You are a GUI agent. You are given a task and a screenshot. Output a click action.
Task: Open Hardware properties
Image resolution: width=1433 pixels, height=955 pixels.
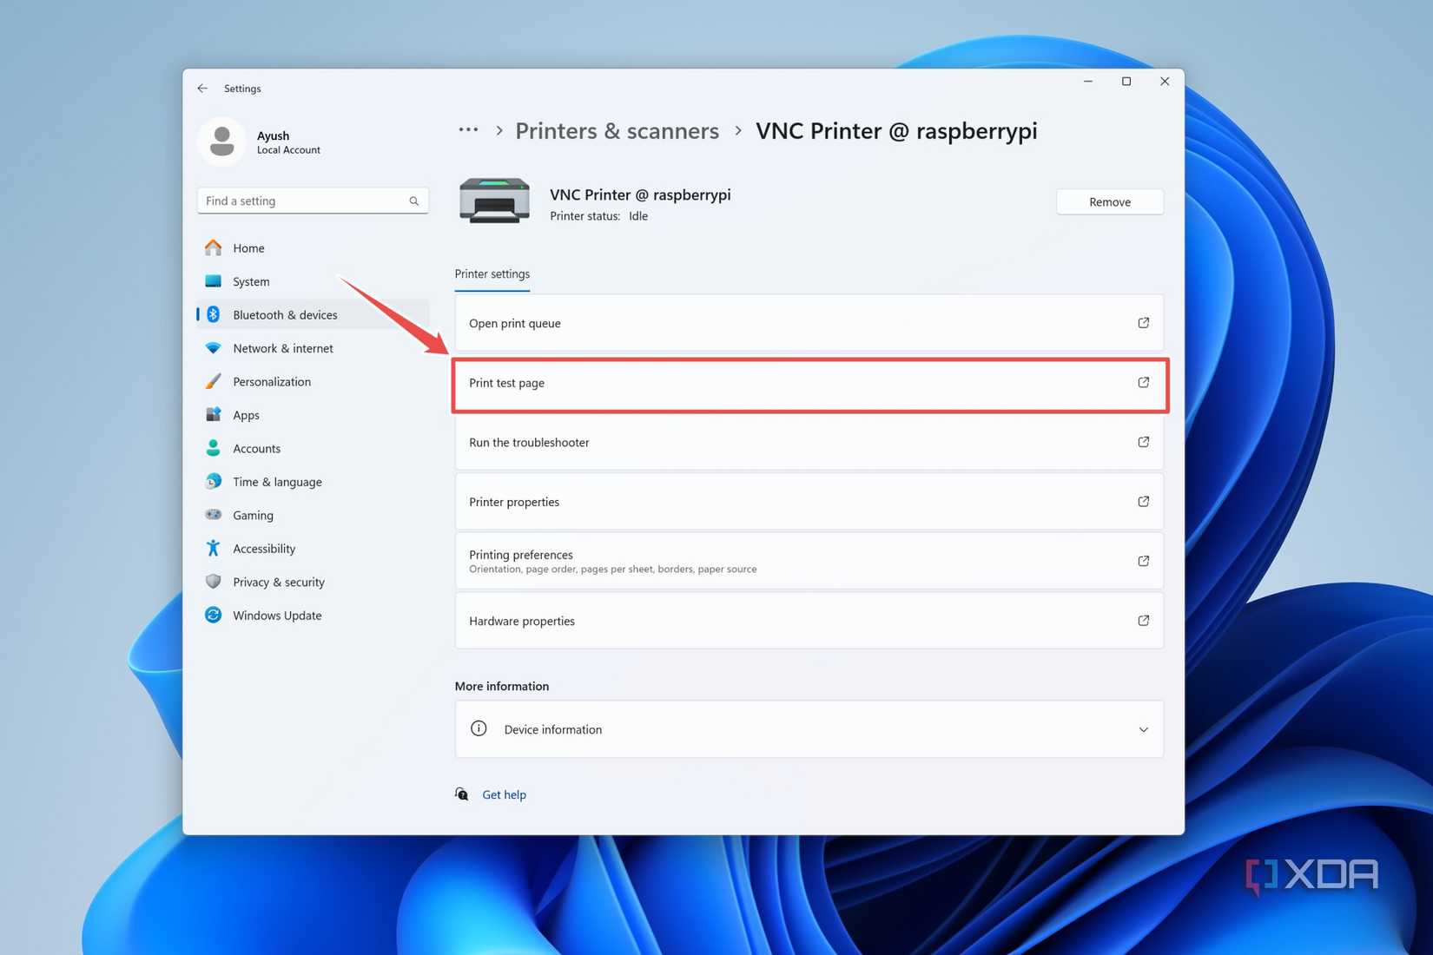(809, 621)
